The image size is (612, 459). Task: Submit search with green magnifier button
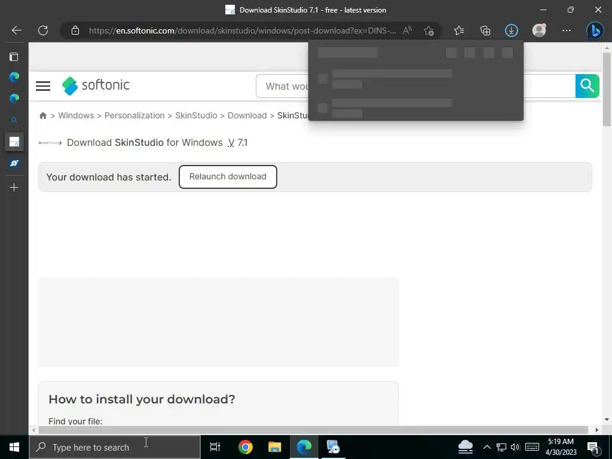pyautogui.click(x=587, y=86)
